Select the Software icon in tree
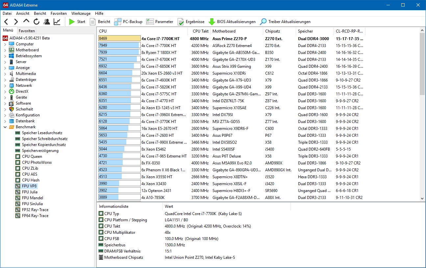Screen dimensions: 426x268 click(12, 103)
